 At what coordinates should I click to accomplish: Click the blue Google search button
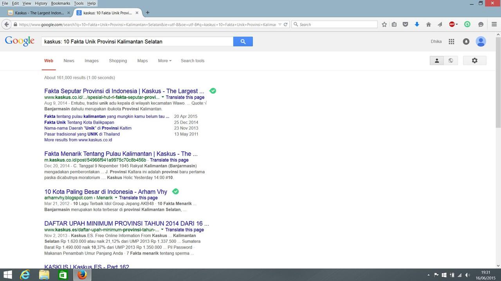pos(243,41)
